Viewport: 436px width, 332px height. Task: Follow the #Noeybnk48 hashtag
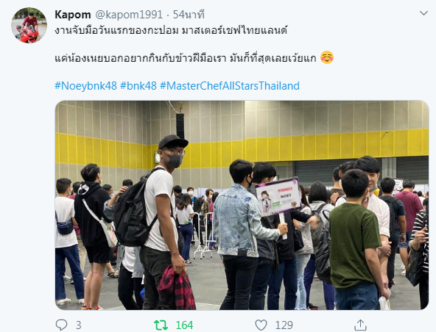point(85,86)
